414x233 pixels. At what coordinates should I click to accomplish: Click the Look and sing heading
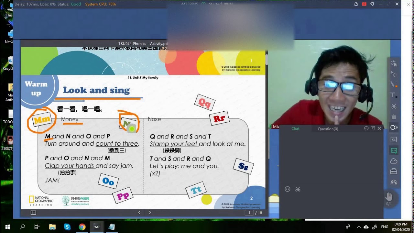click(x=96, y=90)
